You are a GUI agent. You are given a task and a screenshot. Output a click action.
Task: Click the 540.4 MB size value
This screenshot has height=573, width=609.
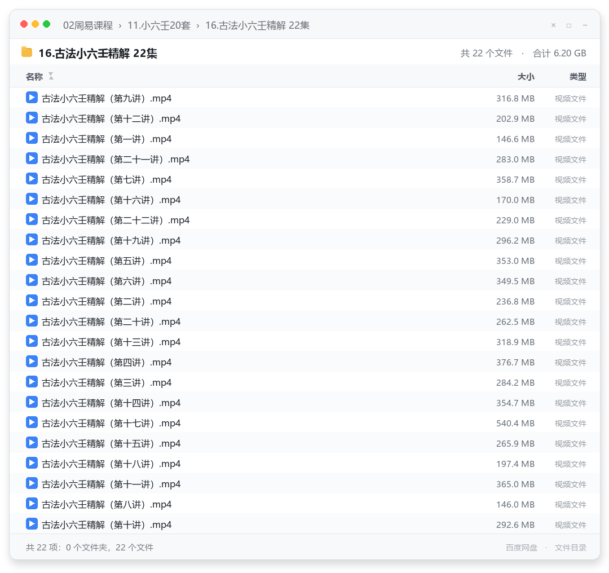pyautogui.click(x=515, y=423)
